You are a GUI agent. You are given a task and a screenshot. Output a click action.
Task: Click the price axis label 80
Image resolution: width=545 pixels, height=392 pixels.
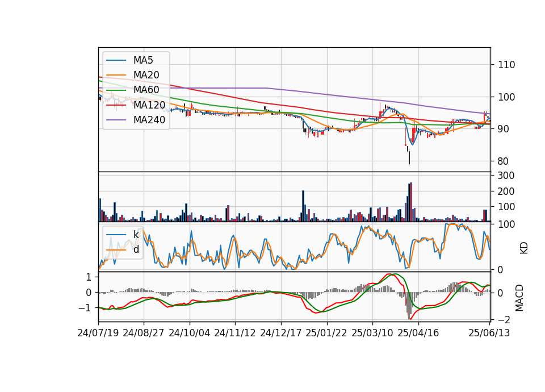(504, 161)
